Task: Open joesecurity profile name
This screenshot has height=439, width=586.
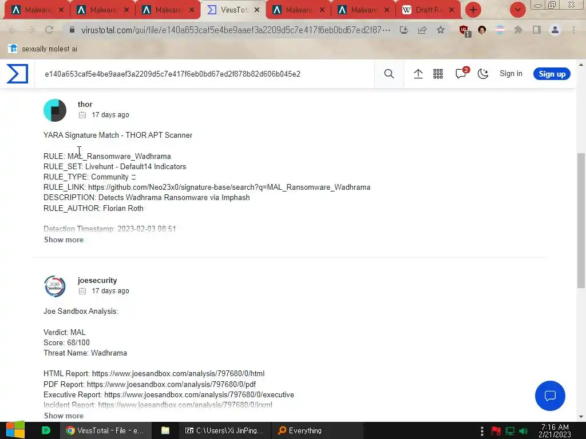Action: click(x=97, y=280)
